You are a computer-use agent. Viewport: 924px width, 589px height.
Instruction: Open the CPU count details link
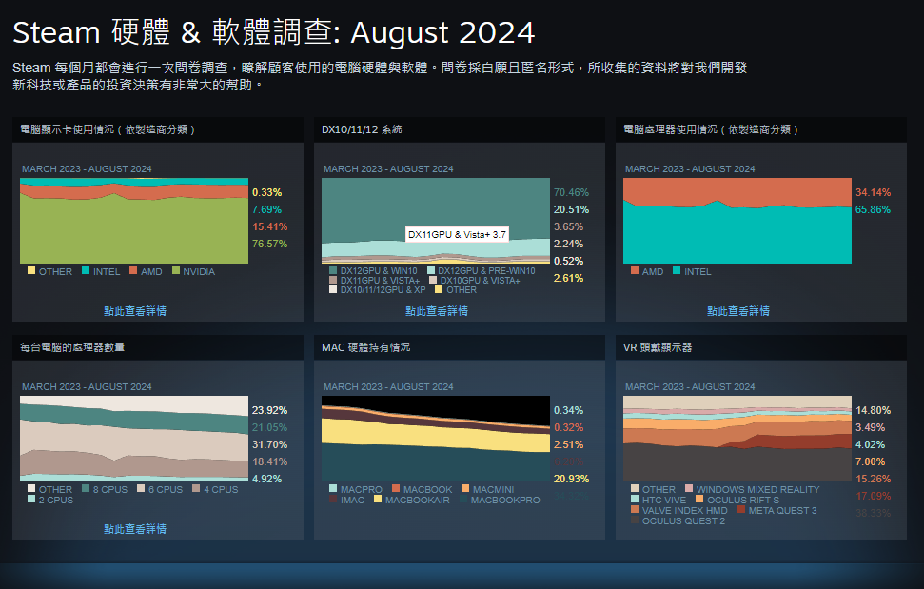[135, 529]
